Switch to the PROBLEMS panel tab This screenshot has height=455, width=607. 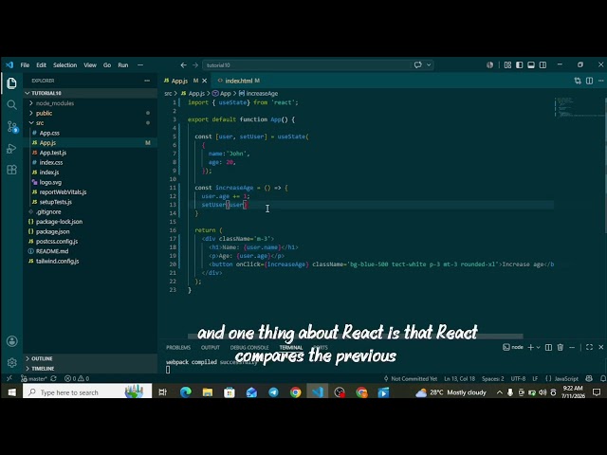point(178,348)
